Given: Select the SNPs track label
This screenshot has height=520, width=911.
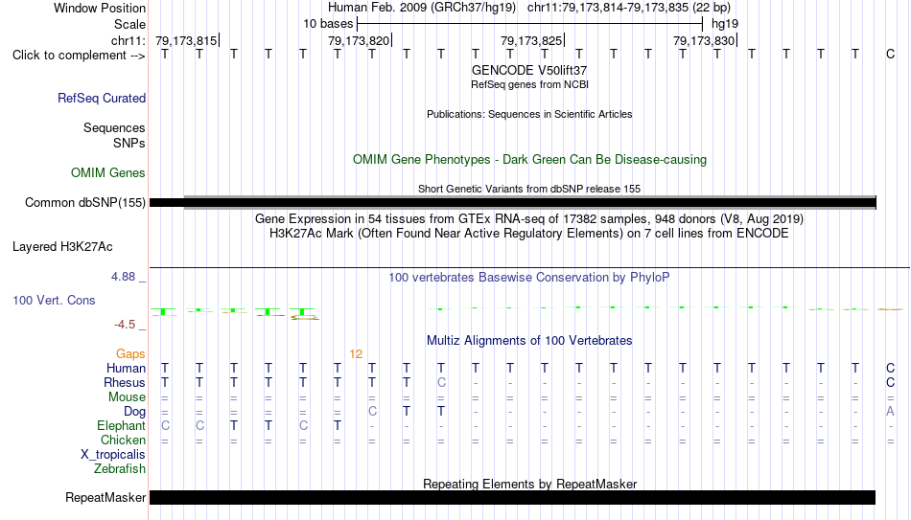Looking at the screenshot, I should coord(129,143).
